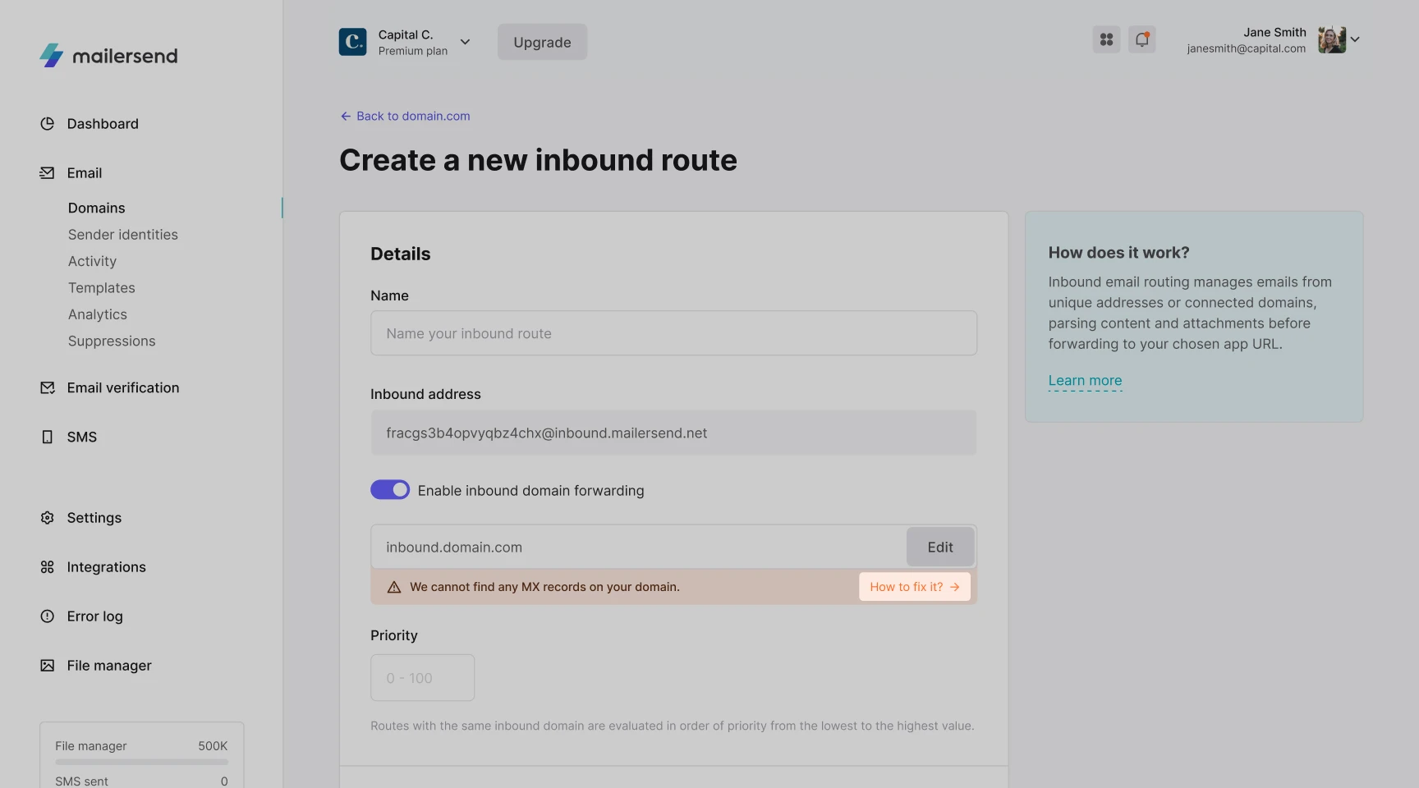Click the SMS phone icon
Screen dimensions: 1419x788
click(x=48, y=438)
